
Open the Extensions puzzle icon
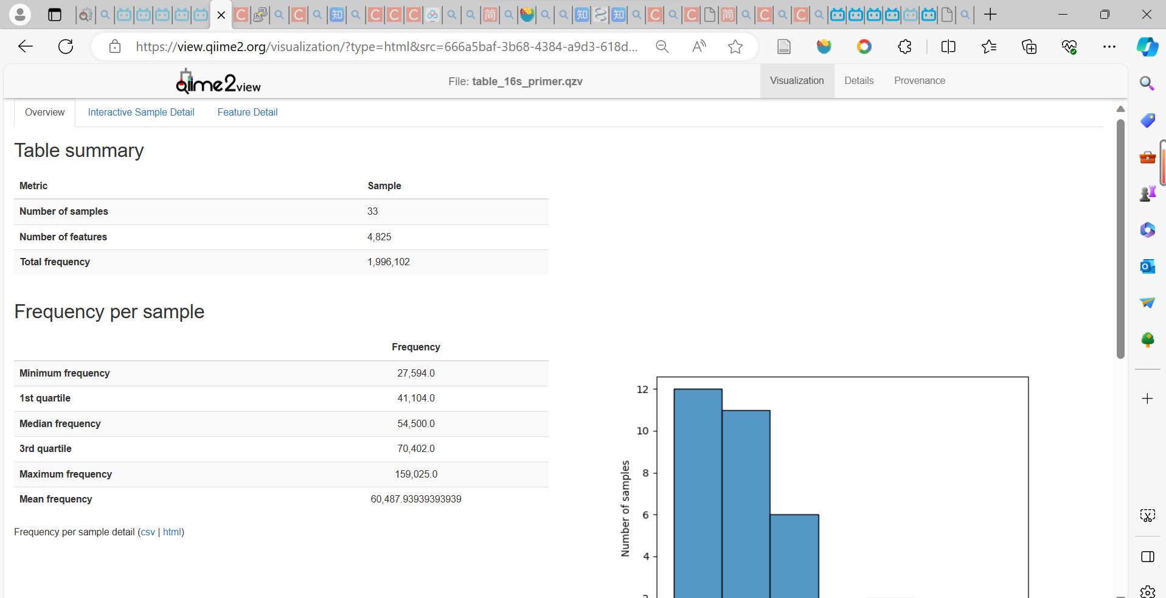point(904,46)
